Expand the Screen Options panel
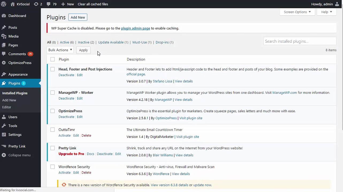 [x=297, y=12]
